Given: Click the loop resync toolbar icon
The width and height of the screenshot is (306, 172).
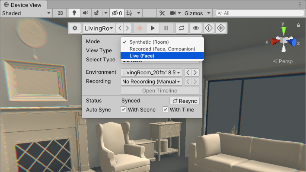Looking at the screenshot, I should pyautogui.click(x=182, y=29).
